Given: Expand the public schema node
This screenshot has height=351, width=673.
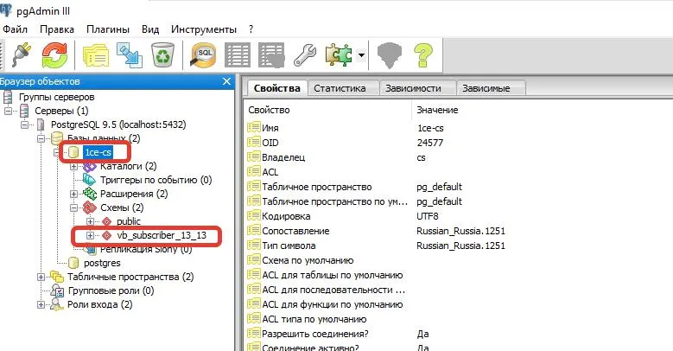Looking at the screenshot, I should coord(90,221).
